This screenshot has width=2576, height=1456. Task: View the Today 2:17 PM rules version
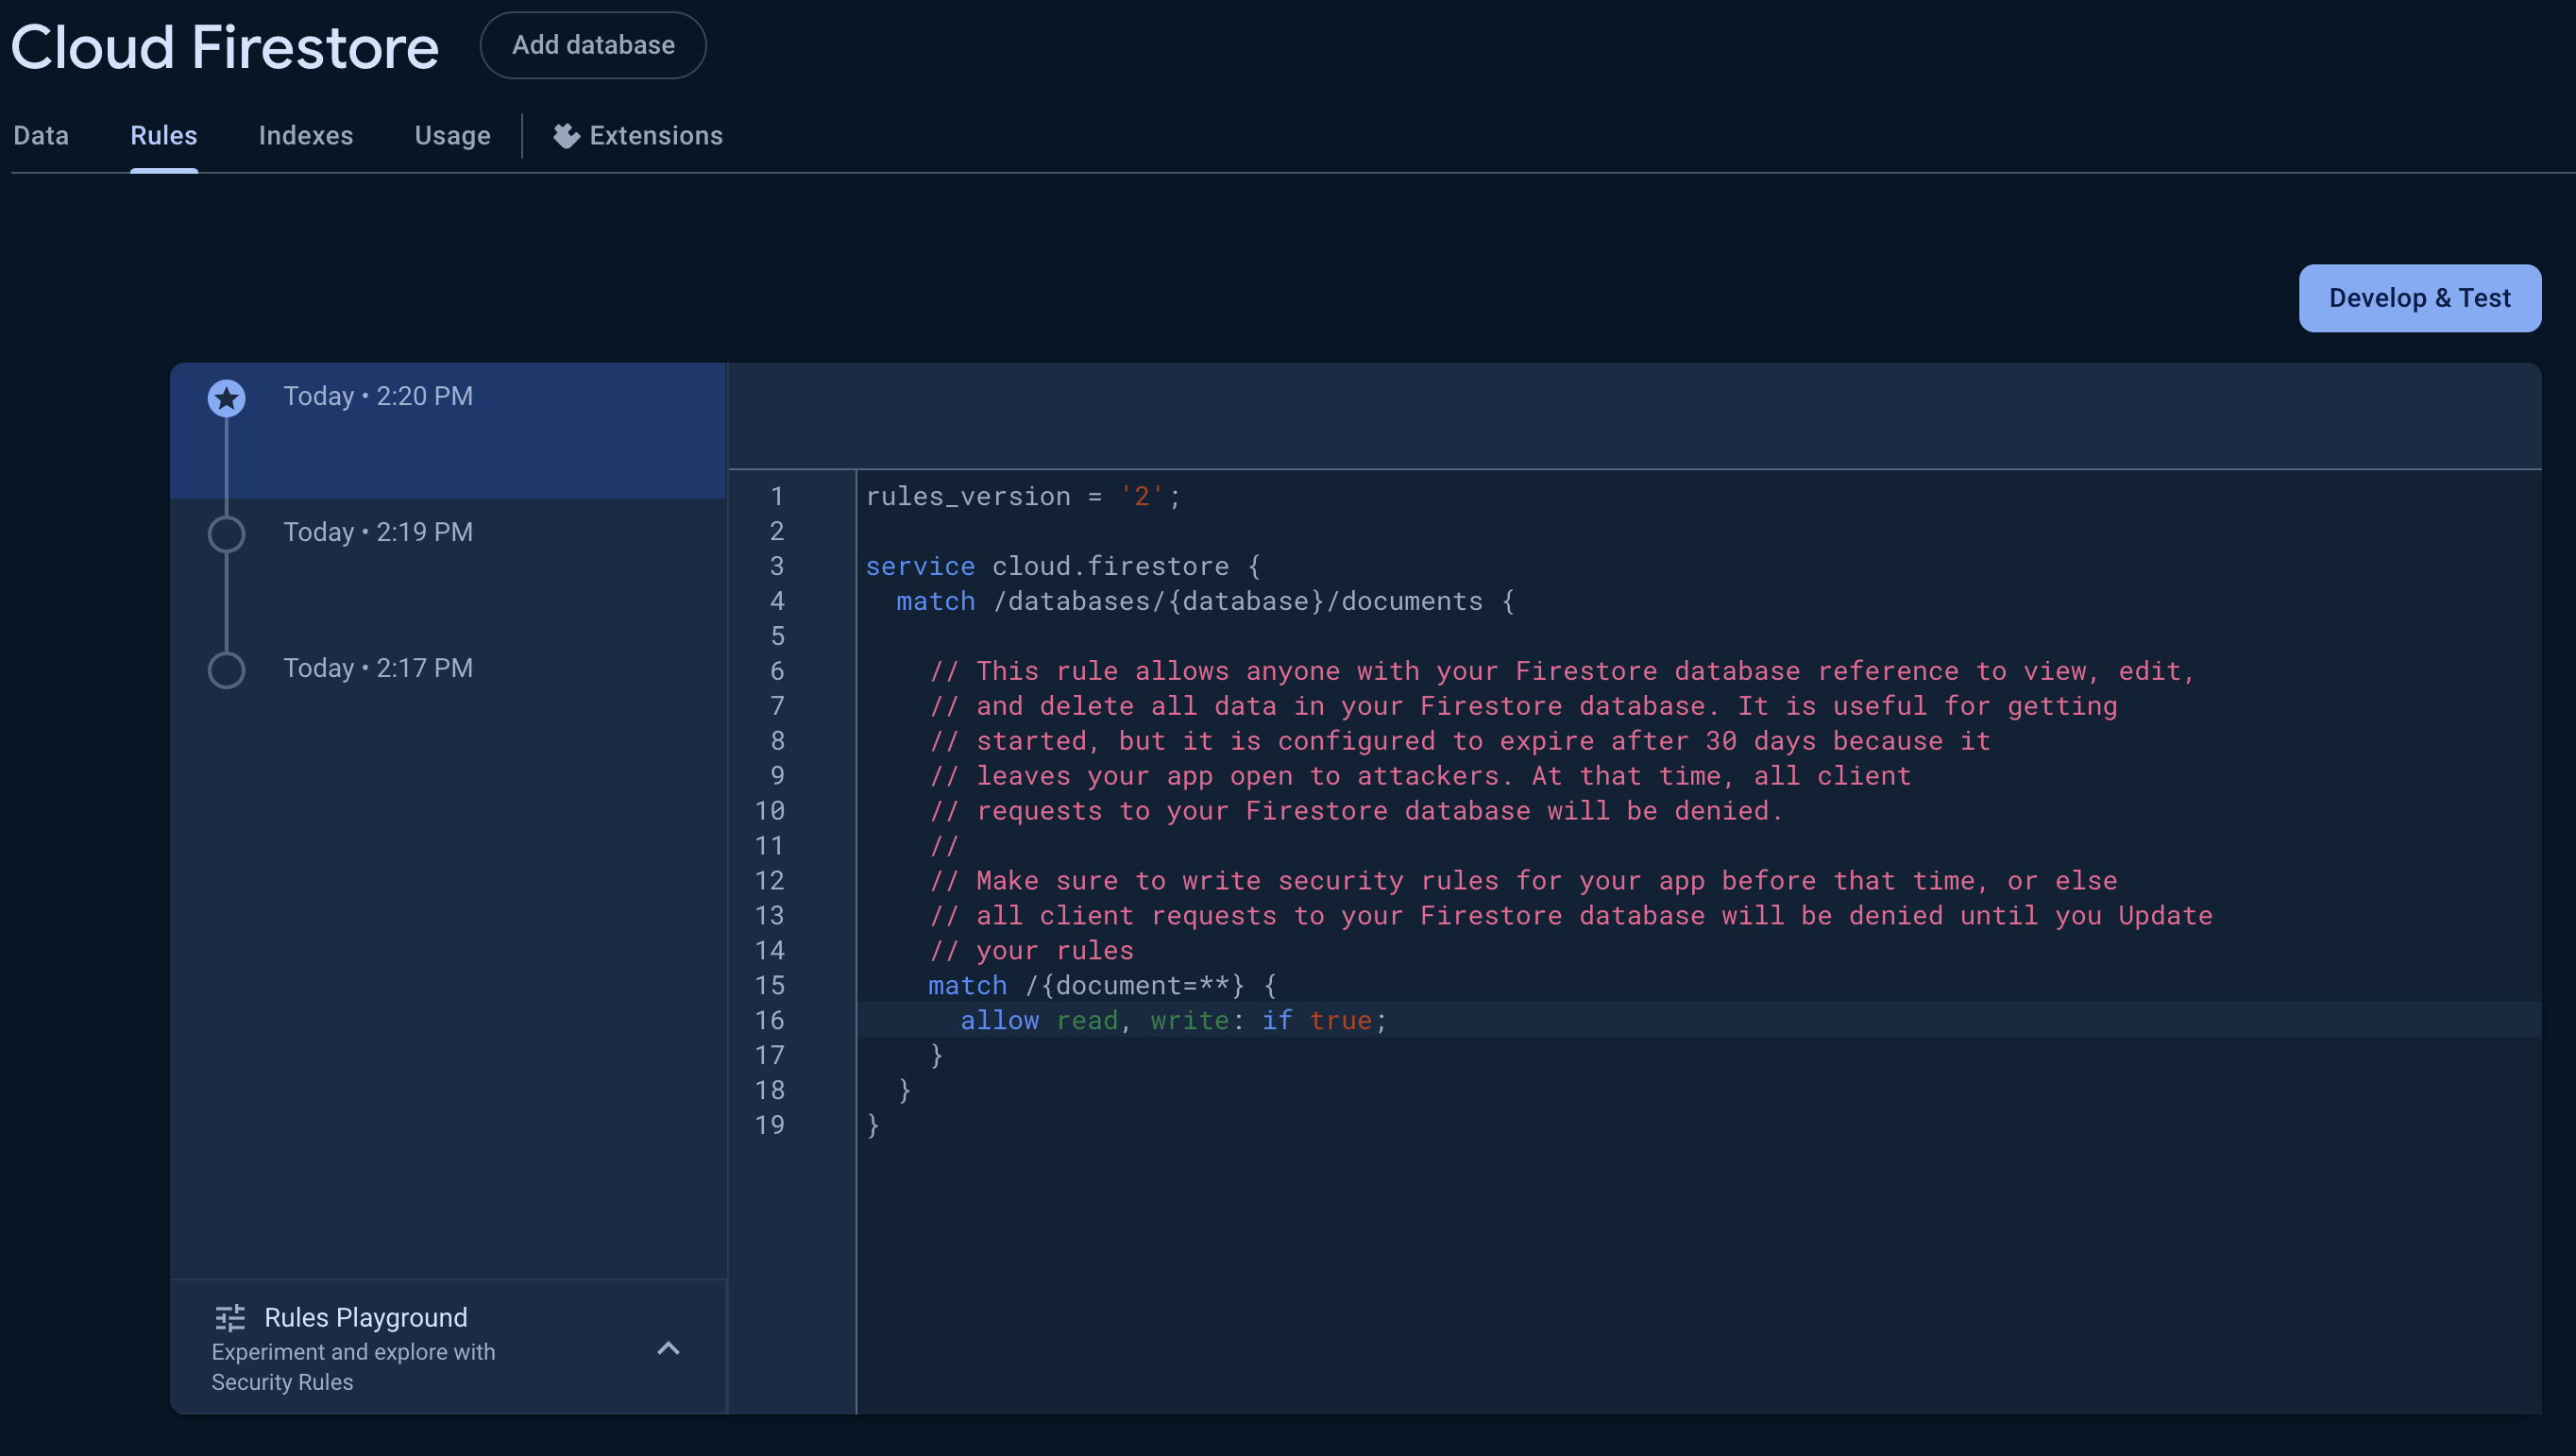tap(378, 668)
